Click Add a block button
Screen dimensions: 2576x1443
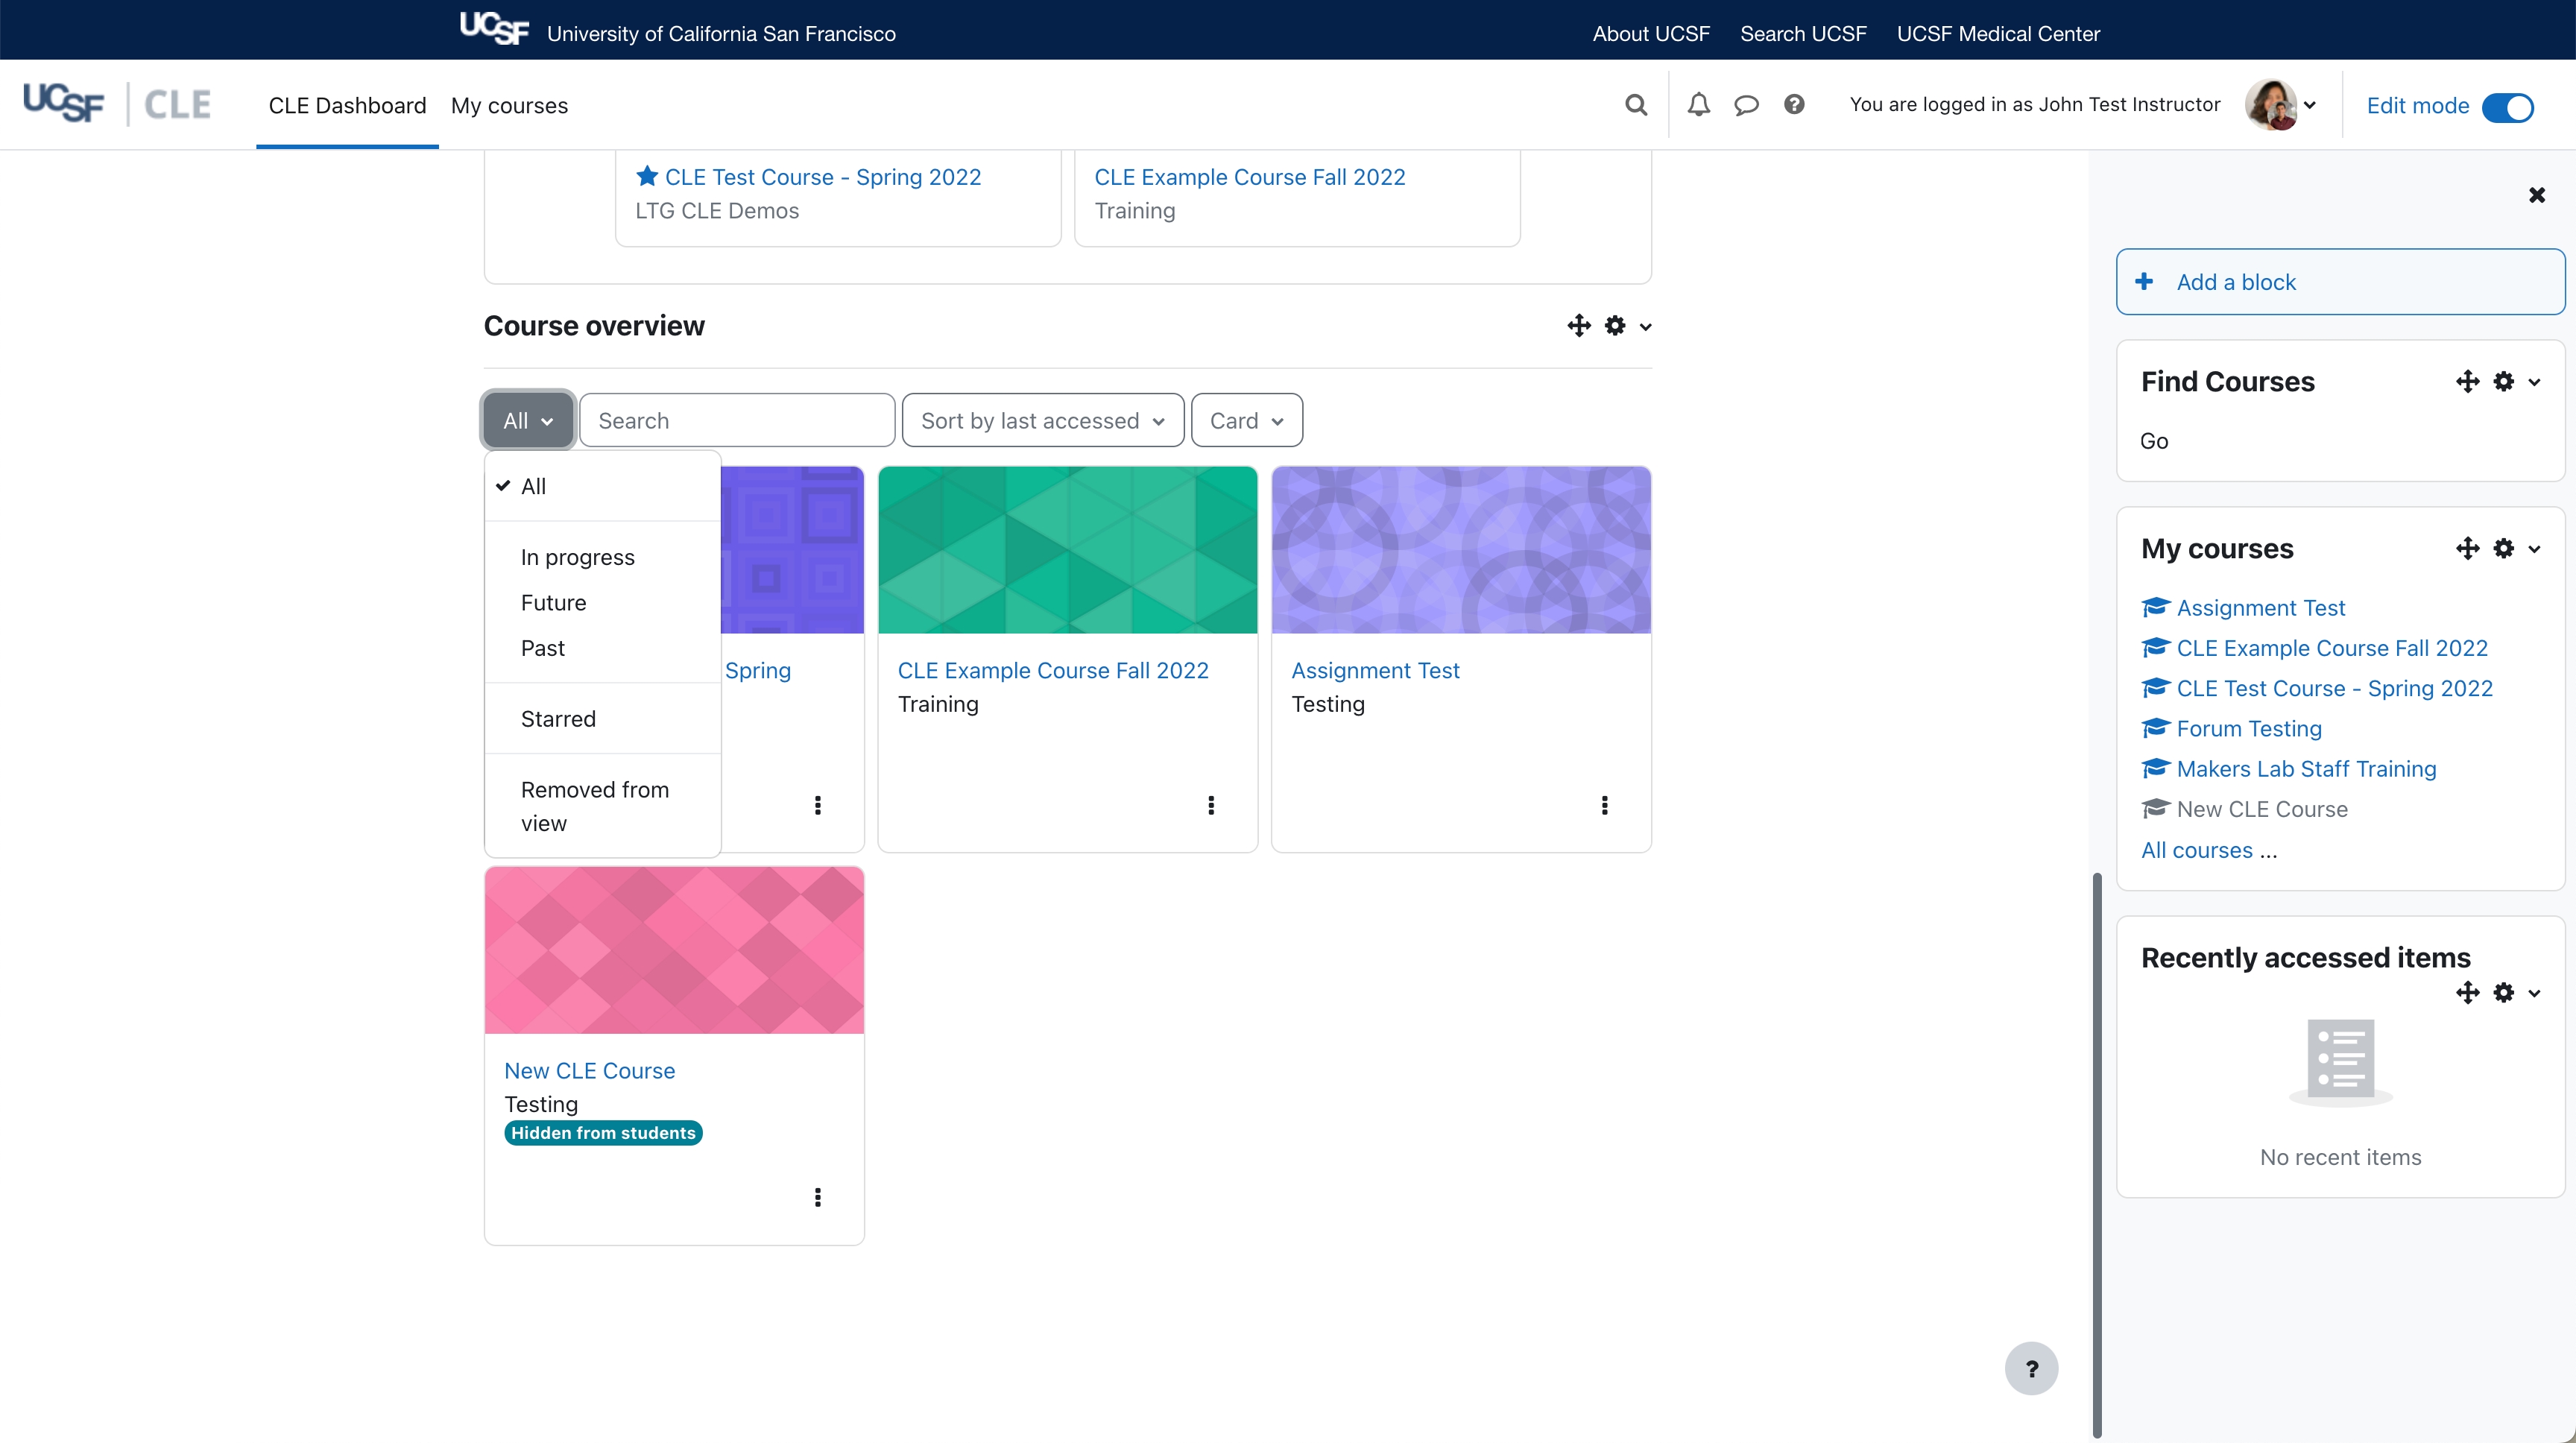click(x=2340, y=282)
